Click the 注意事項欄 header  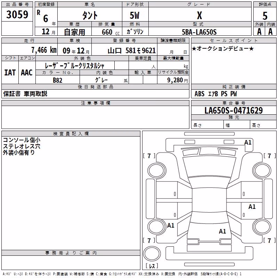95,103
